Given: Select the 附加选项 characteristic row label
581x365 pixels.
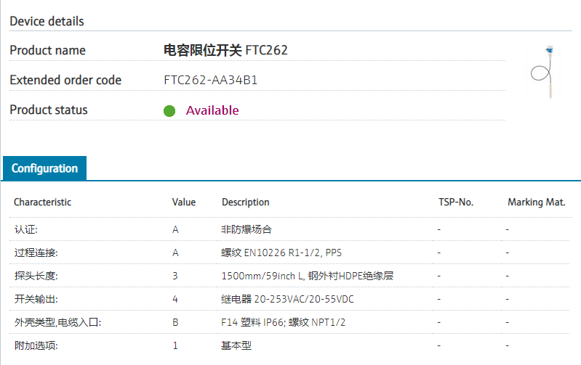Looking at the screenshot, I should click(36, 345).
